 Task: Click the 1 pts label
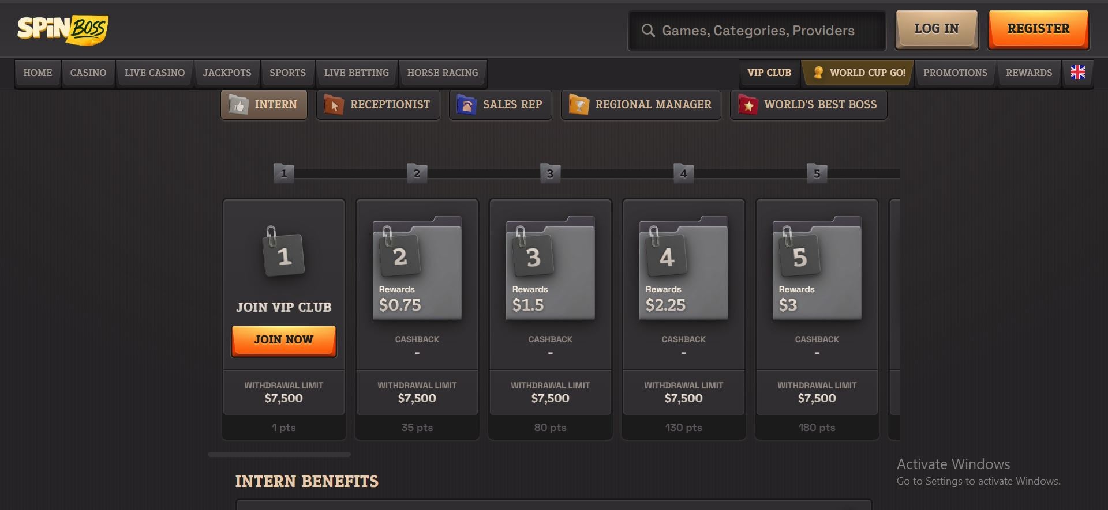pyautogui.click(x=284, y=428)
